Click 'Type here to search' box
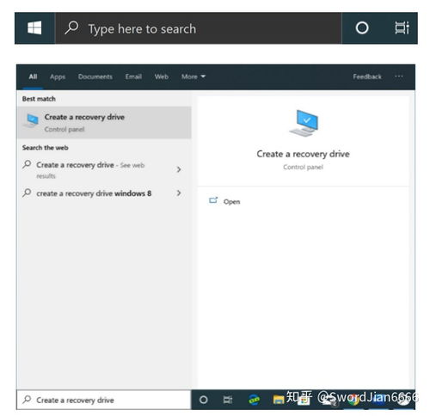This screenshot has height=416, width=430. 199,28
